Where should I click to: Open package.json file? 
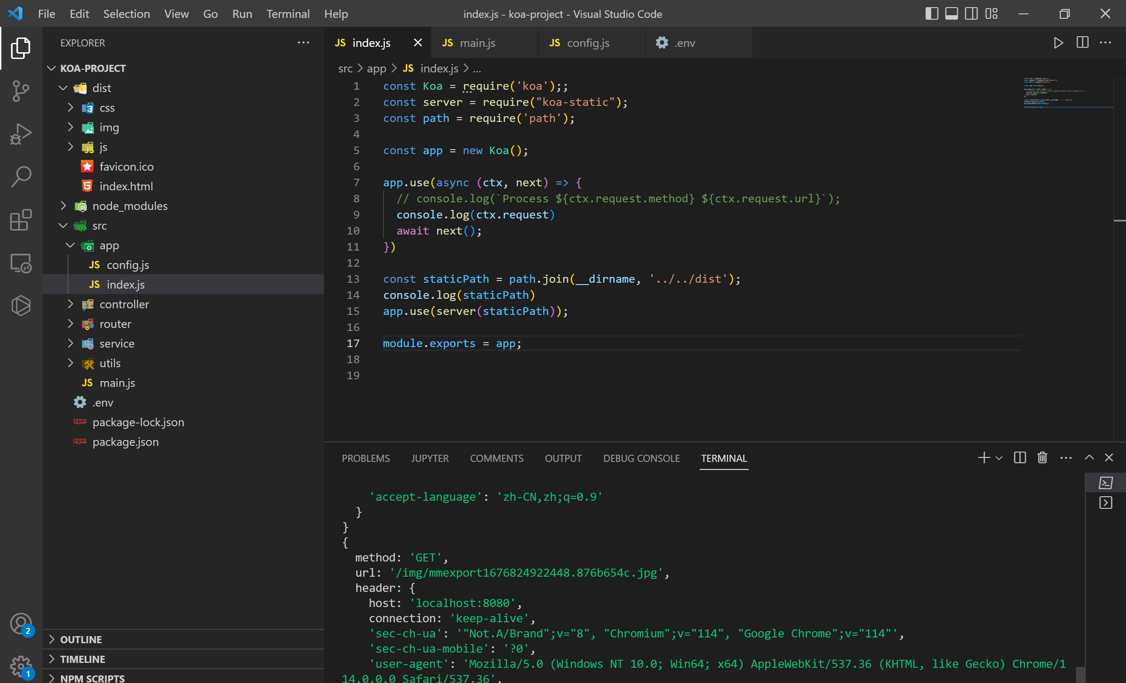click(x=183, y=441)
